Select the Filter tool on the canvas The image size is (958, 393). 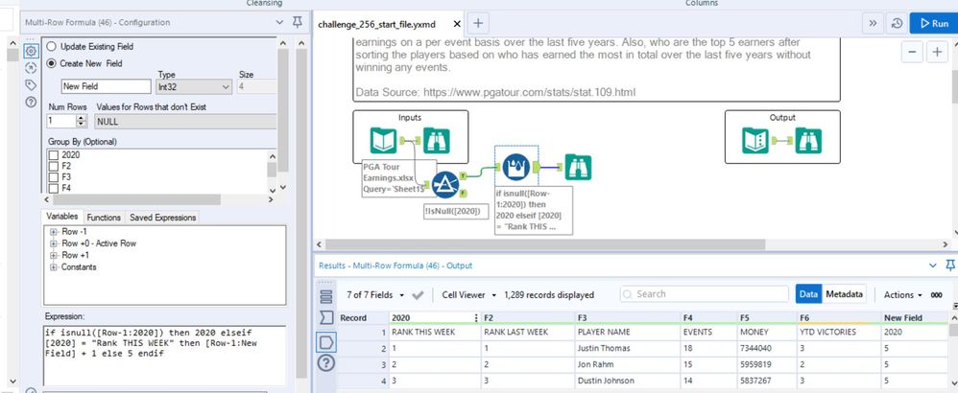[x=445, y=184]
